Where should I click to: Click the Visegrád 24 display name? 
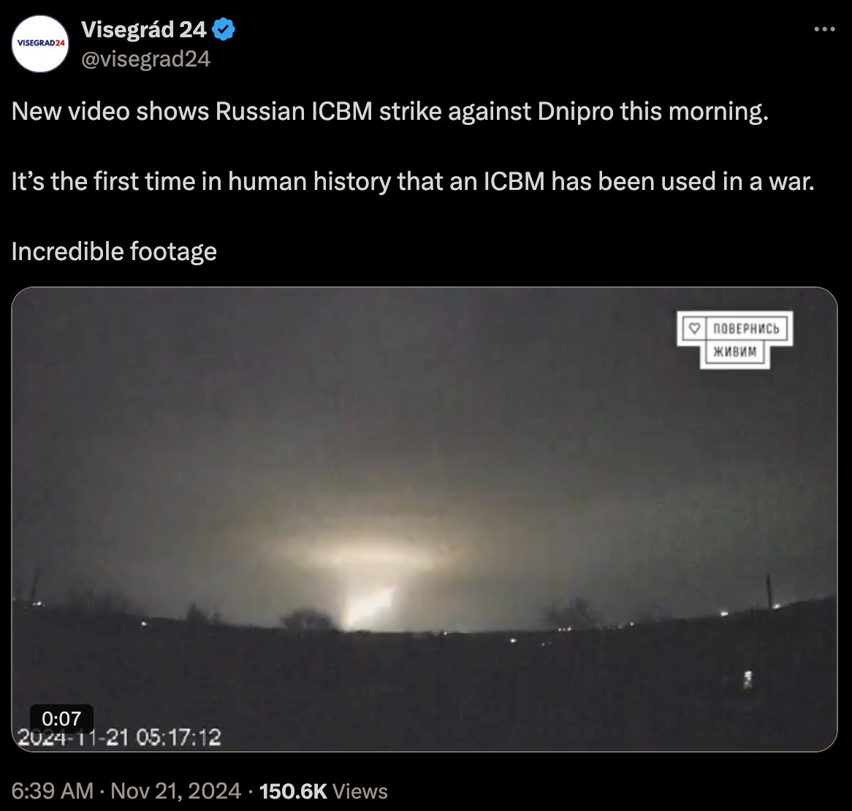point(144,29)
